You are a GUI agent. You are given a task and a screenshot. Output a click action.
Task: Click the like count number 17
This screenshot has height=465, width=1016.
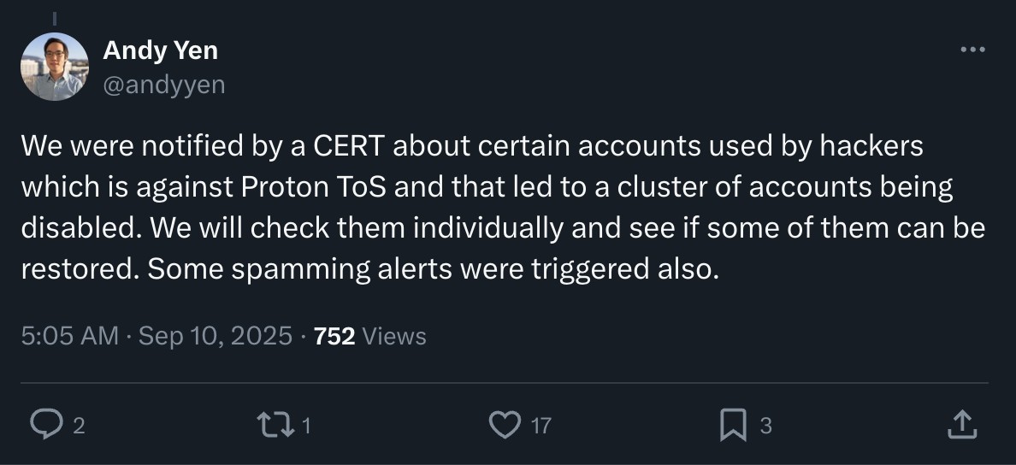point(540,425)
